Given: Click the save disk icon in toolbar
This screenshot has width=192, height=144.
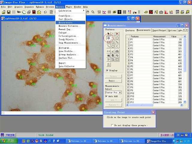Looking at the screenshot, I should coord(9,12).
